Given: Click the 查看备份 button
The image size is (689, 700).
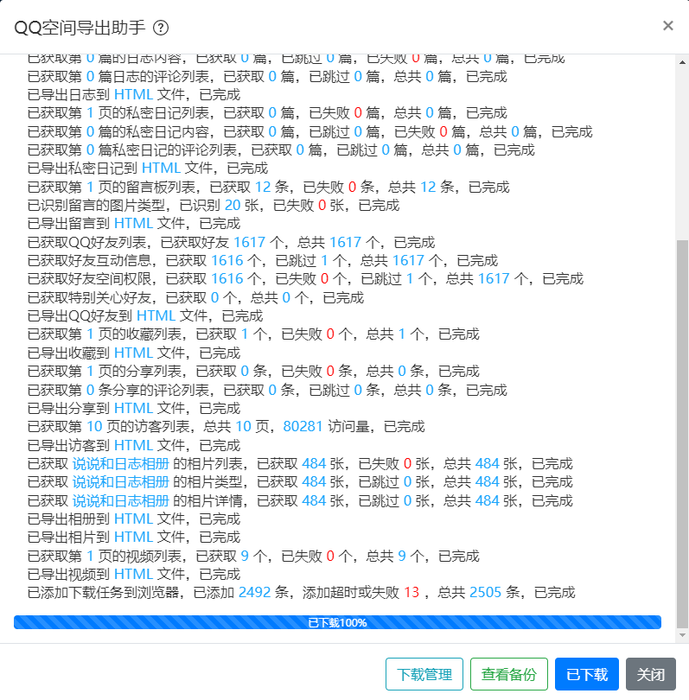Looking at the screenshot, I should (509, 674).
